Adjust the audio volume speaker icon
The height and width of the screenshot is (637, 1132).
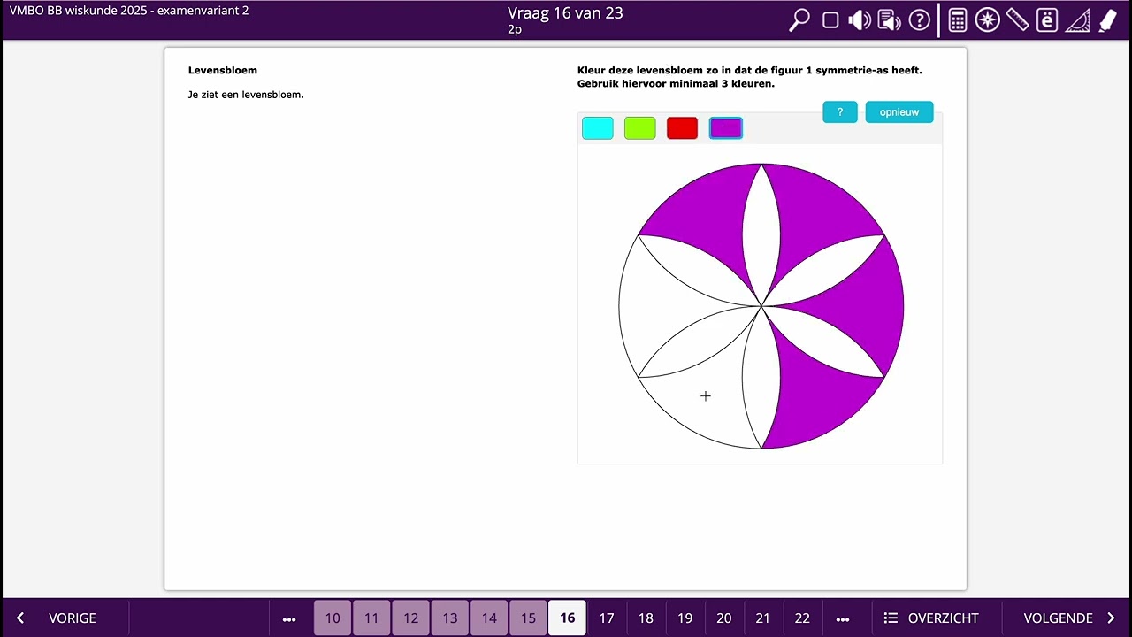(860, 20)
